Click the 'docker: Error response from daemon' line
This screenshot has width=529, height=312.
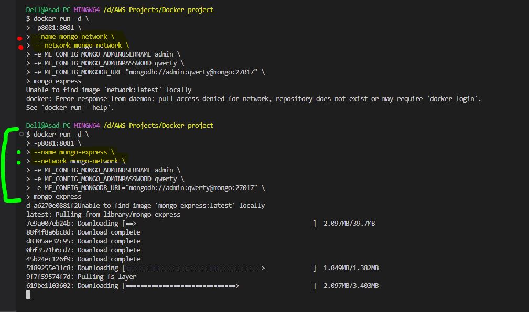pyautogui.click(x=253, y=99)
